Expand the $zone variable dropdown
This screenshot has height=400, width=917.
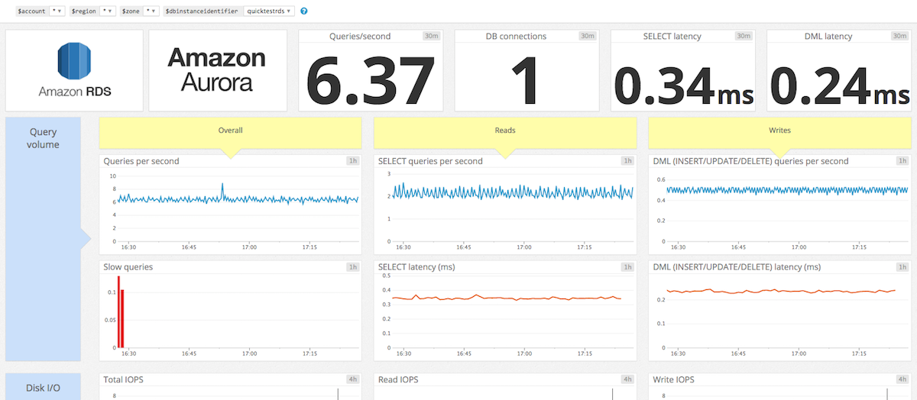point(151,11)
